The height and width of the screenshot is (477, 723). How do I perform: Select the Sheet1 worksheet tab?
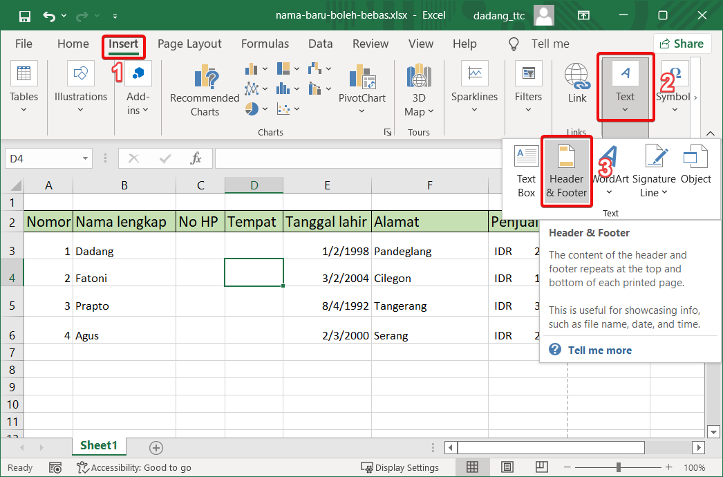99,446
